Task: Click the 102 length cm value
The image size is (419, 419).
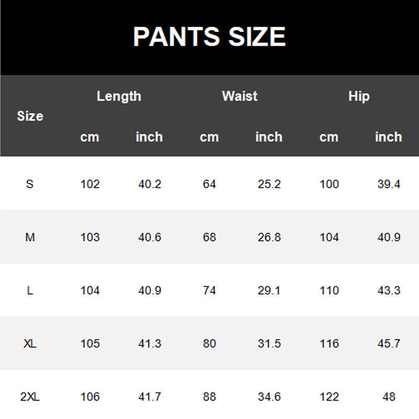Action: 90,184
